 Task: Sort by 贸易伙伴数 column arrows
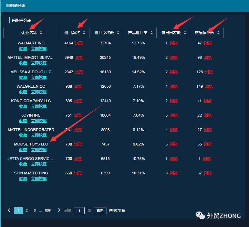coord(218,33)
